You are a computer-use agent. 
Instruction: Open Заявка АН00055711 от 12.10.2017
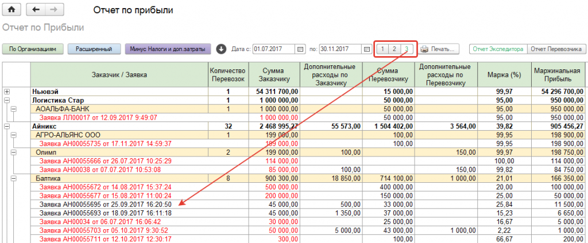click(106, 239)
